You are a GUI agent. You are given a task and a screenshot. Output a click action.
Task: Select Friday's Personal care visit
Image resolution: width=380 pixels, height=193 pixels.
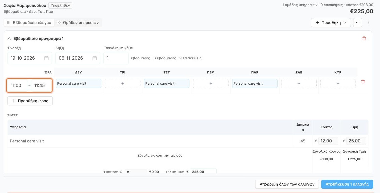(x=255, y=83)
